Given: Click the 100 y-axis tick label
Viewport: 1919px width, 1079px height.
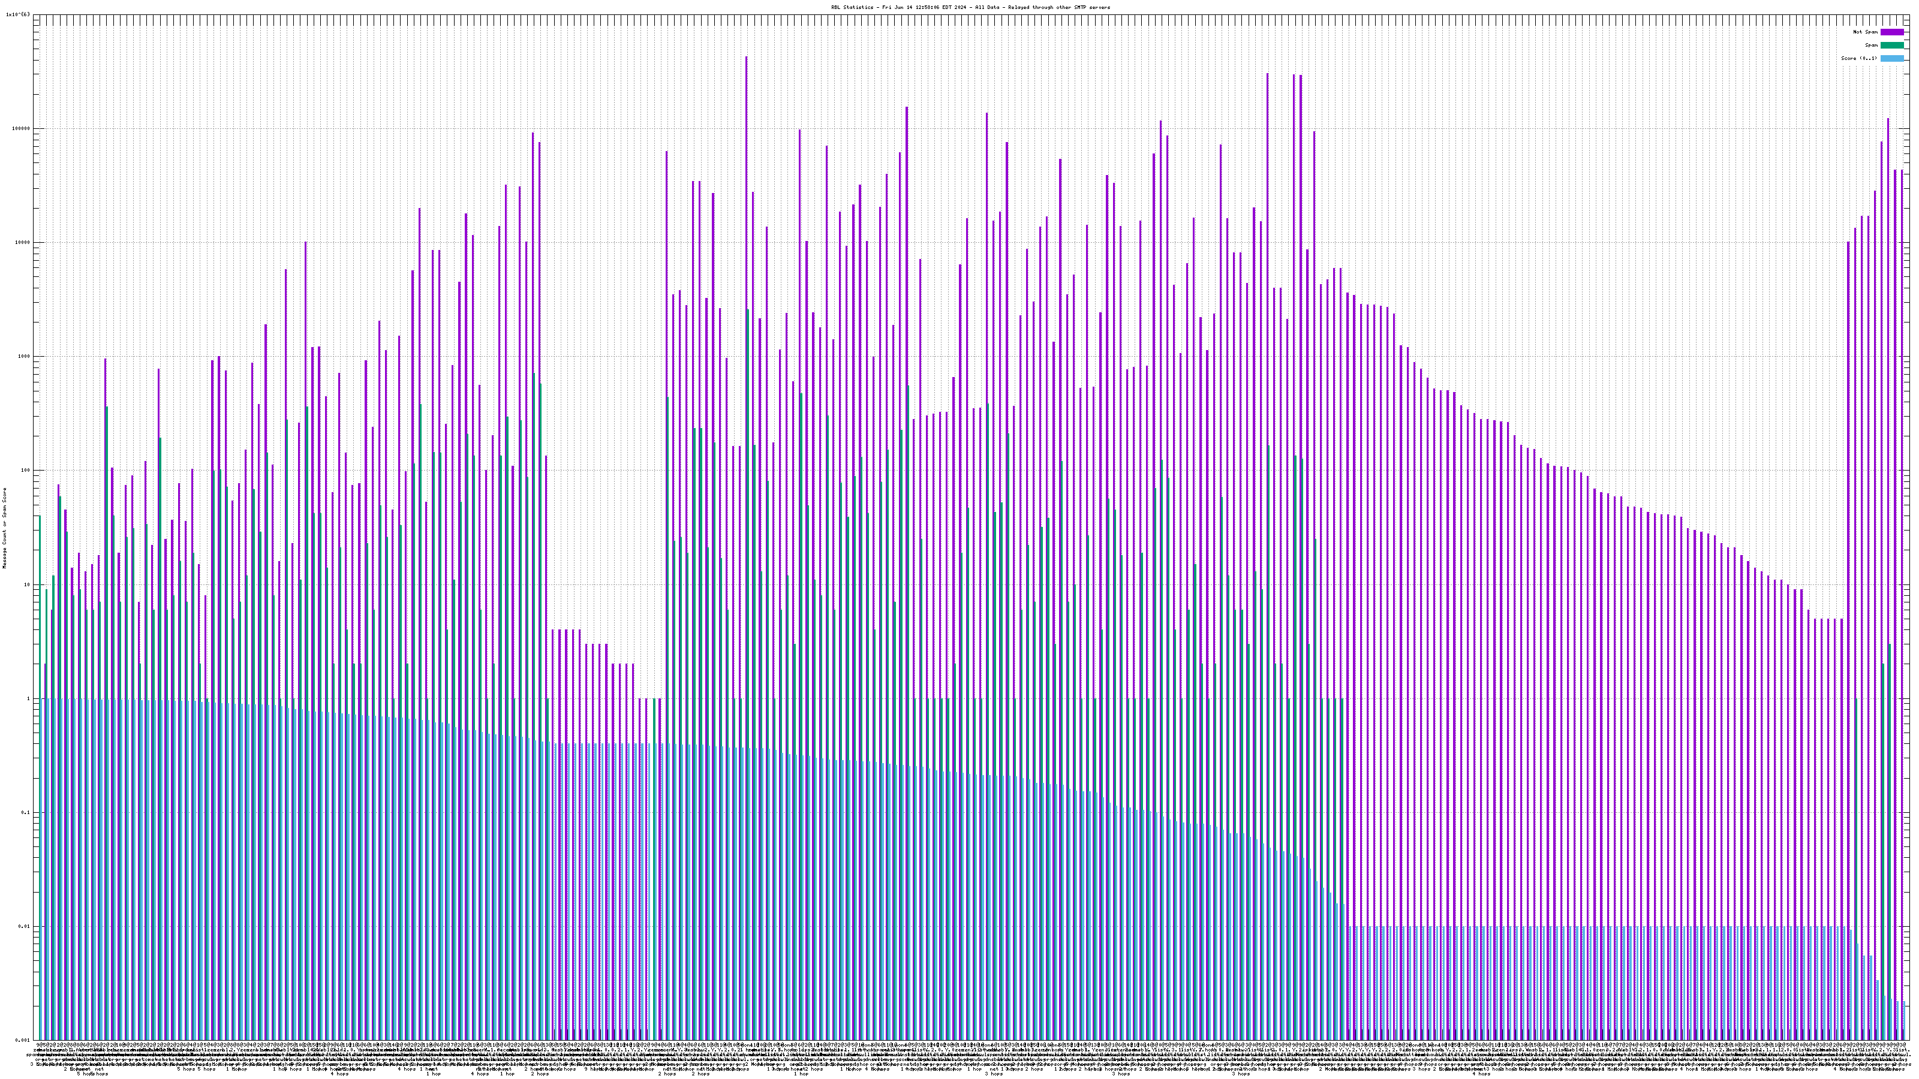Looking at the screenshot, I should pyautogui.click(x=26, y=470).
